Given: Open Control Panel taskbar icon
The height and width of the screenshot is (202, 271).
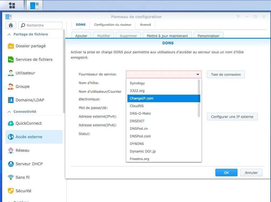Looking at the screenshot, I should coord(34,5).
